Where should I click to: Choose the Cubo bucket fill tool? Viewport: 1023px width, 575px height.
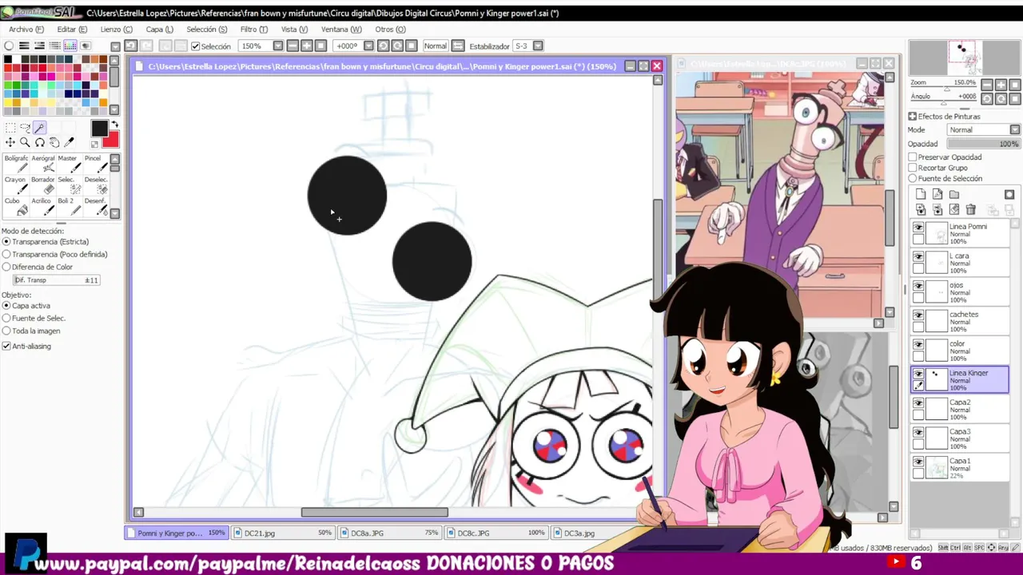click(16, 206)
